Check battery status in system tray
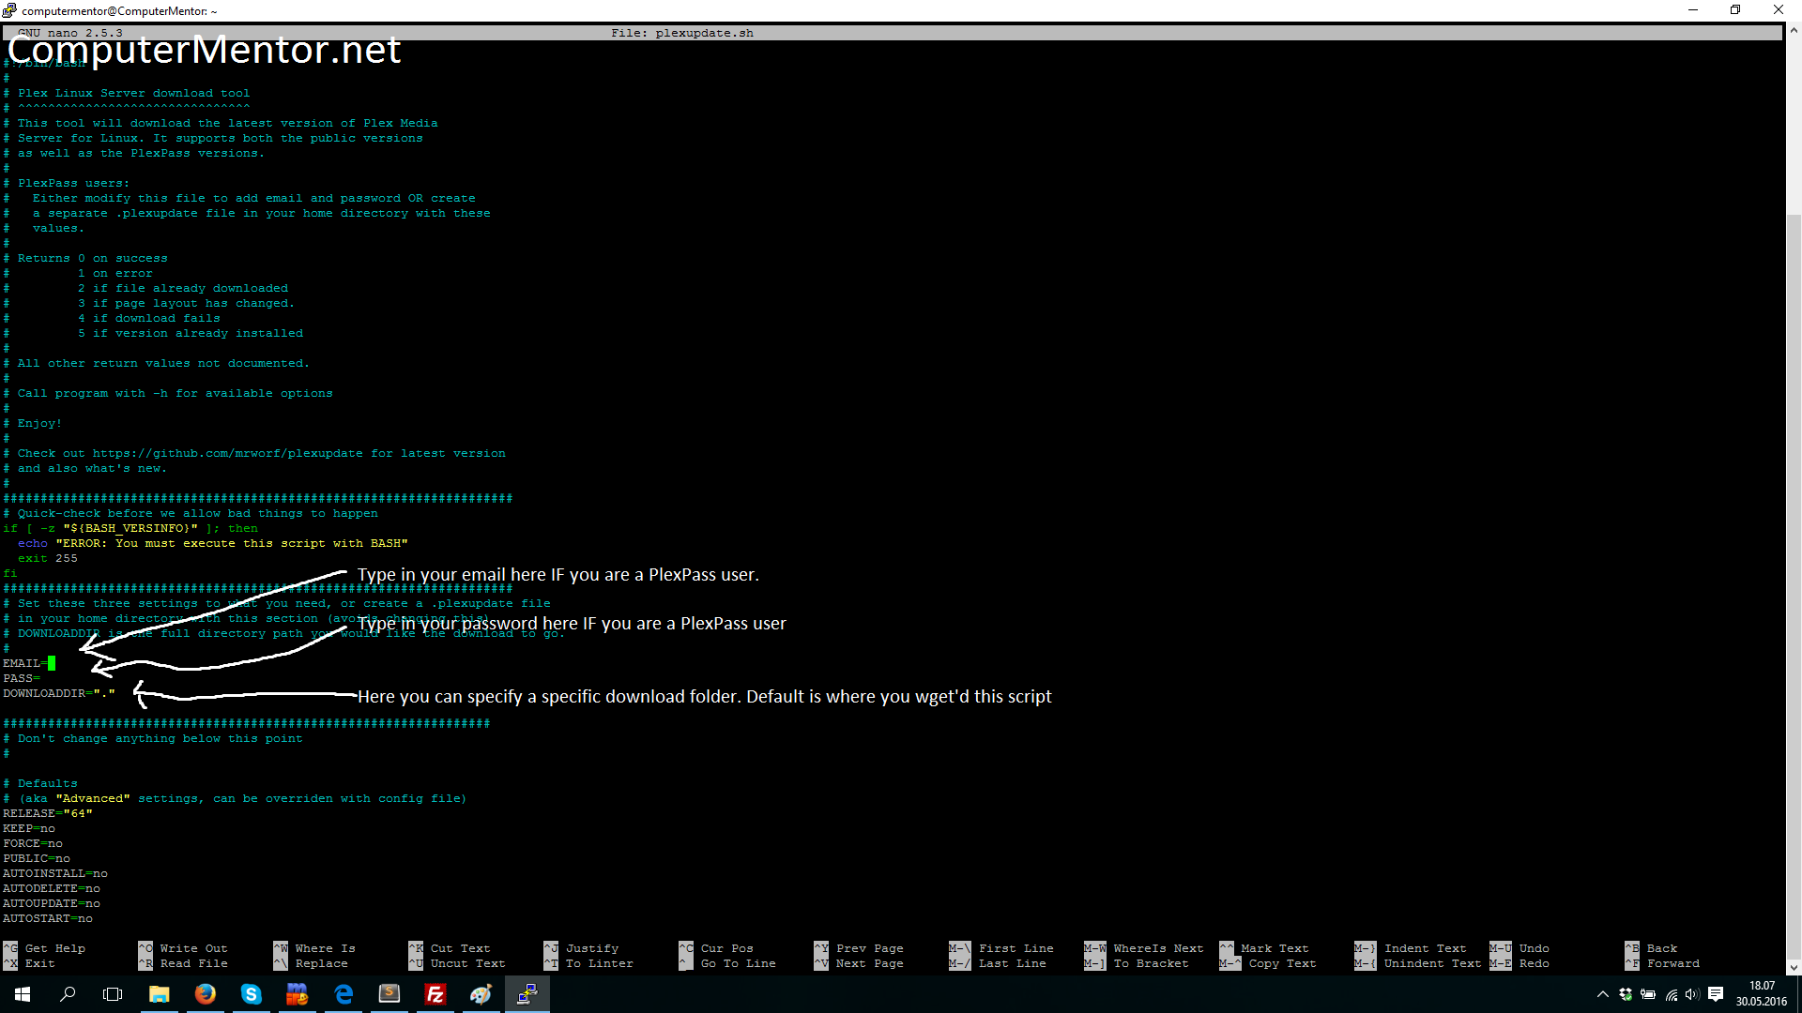Image resolution: width=1802 pixels, height=1013 pixels. pos(1648,994)
